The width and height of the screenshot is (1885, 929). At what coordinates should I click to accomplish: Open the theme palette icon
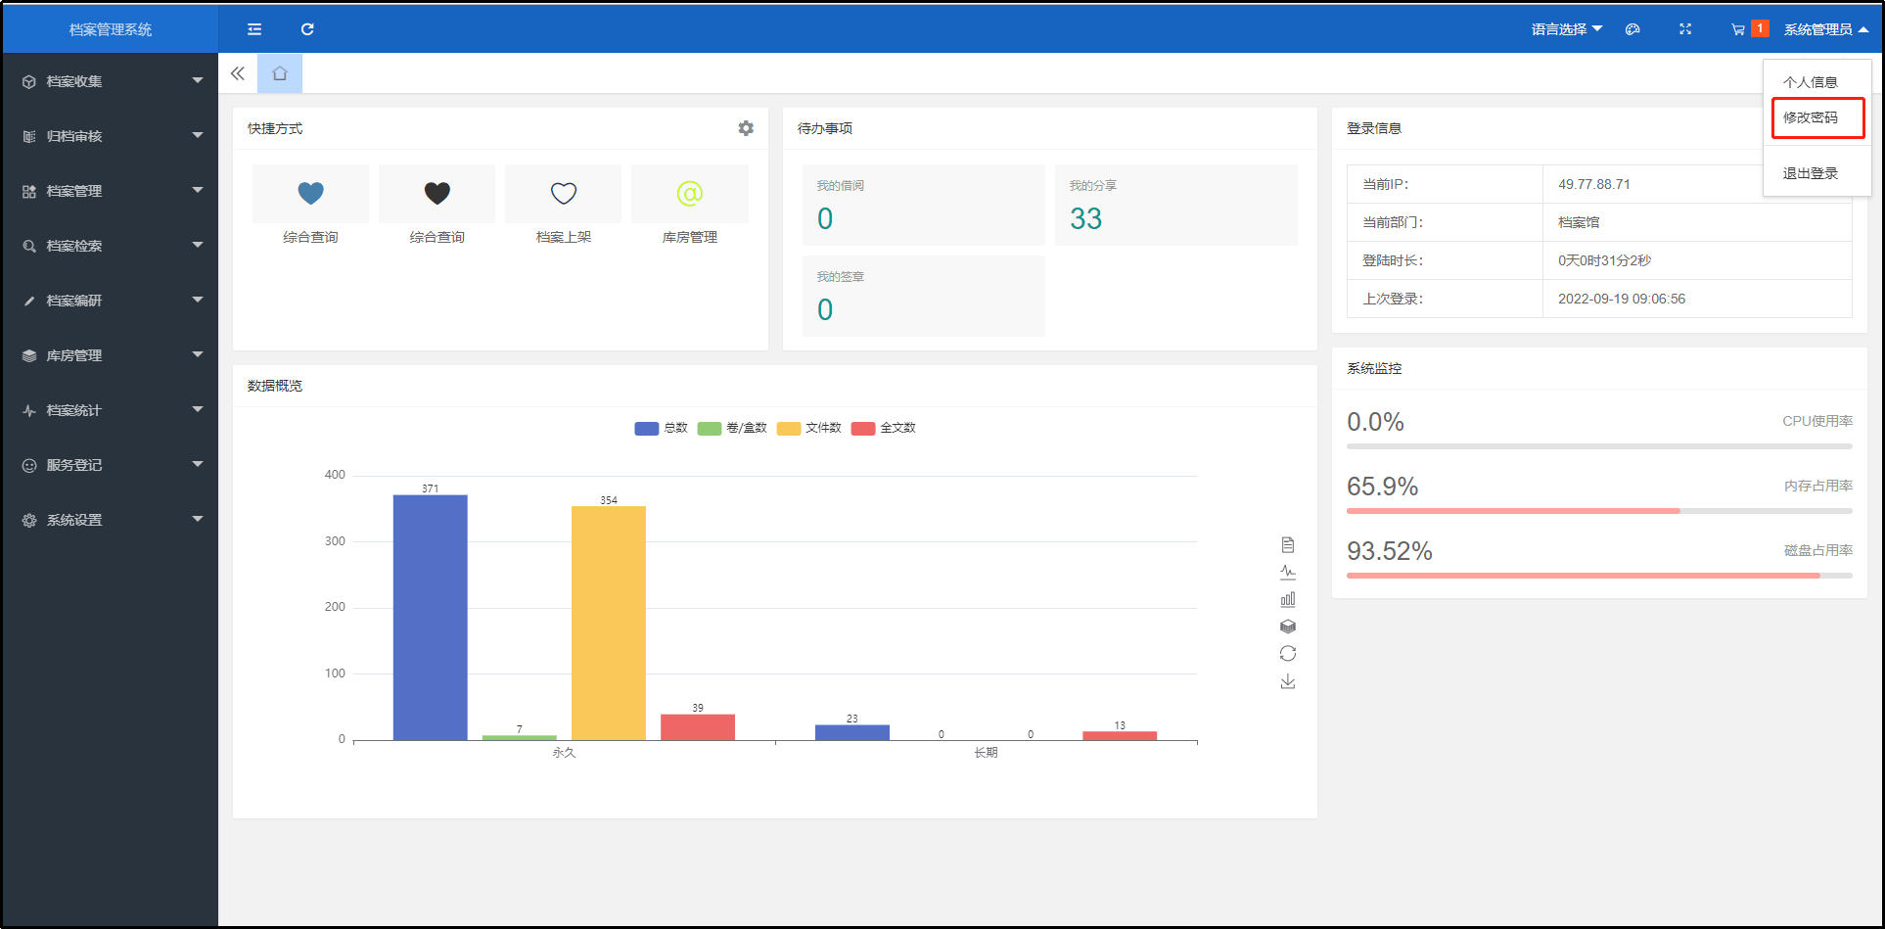point(1632,29)
